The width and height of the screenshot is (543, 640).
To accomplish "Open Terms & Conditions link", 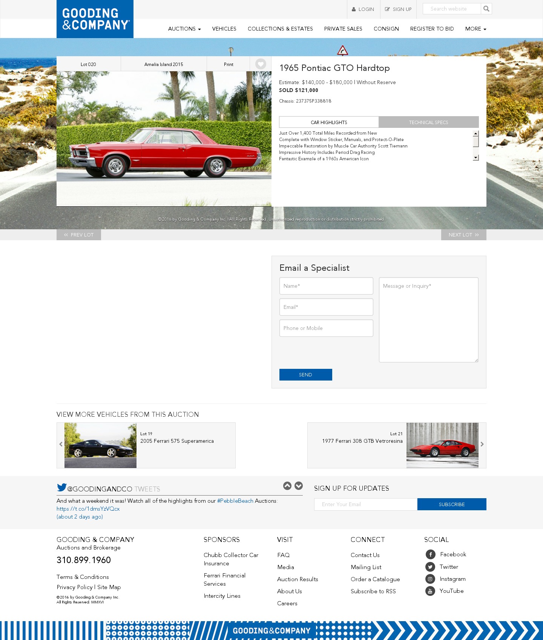I will [x=83, y=577].
